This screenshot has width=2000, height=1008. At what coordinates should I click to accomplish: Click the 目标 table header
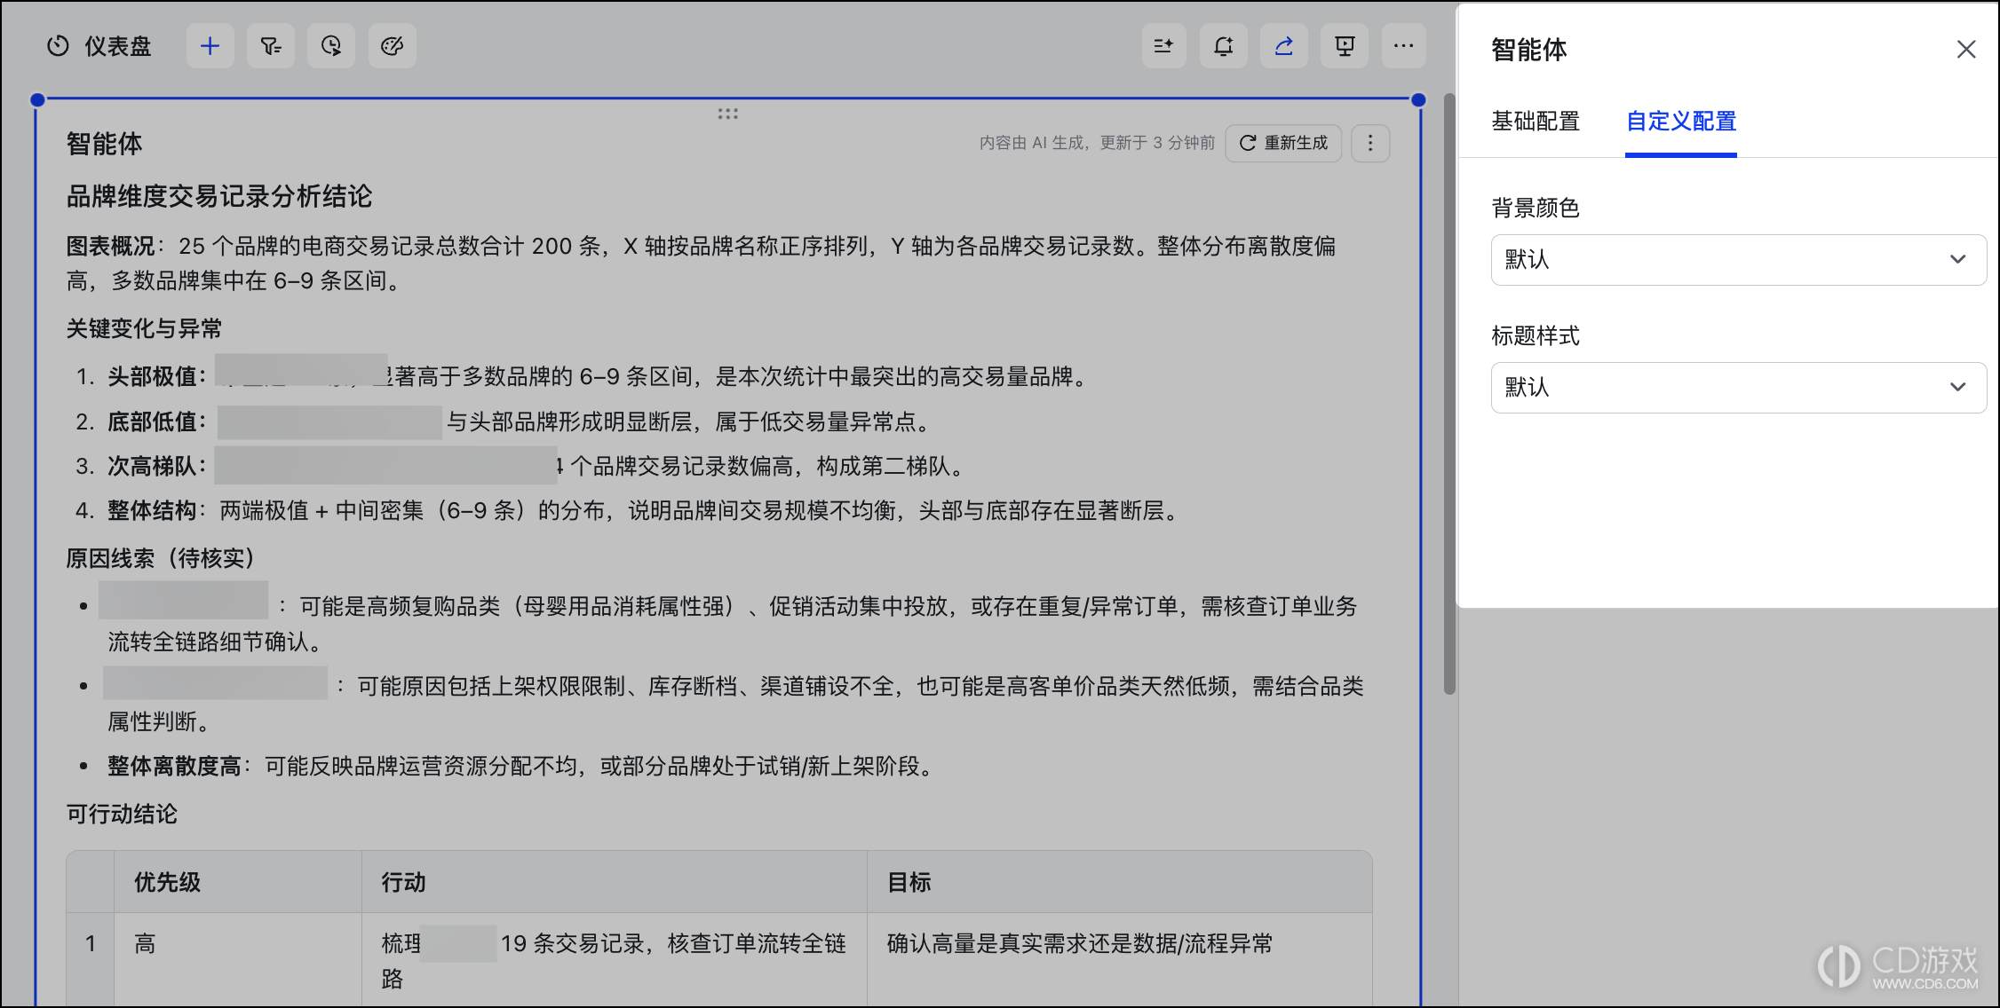click(909, 882)
